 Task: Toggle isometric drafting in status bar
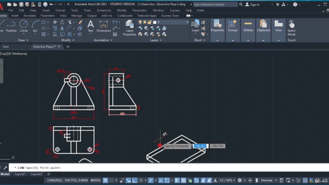151,180
